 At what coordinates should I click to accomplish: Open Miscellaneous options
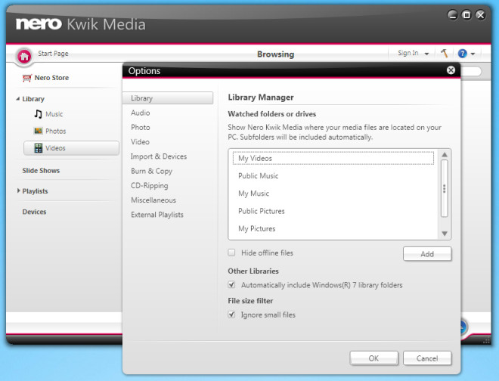coord(153,200)
